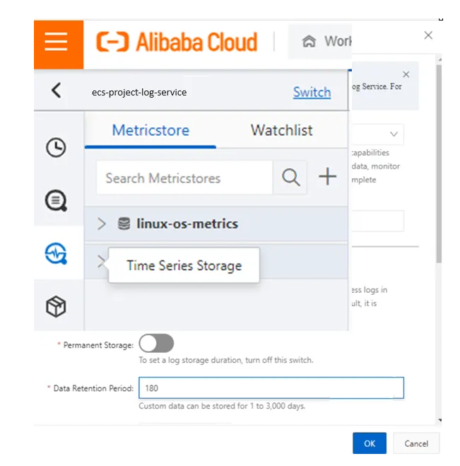Image resolution: width=460 pixels, height=466 pixels.
Task: Go back using the left chevron
Action: (57, 90)
